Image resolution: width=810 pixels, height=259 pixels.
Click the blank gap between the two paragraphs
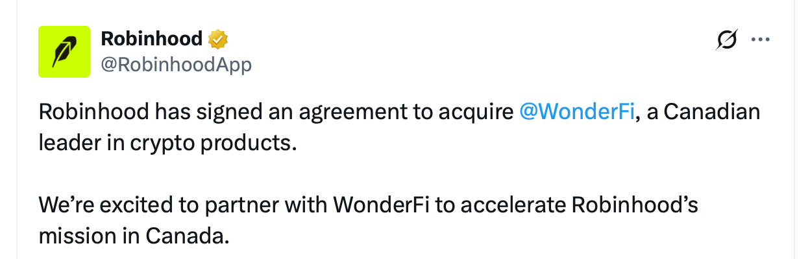325,175
